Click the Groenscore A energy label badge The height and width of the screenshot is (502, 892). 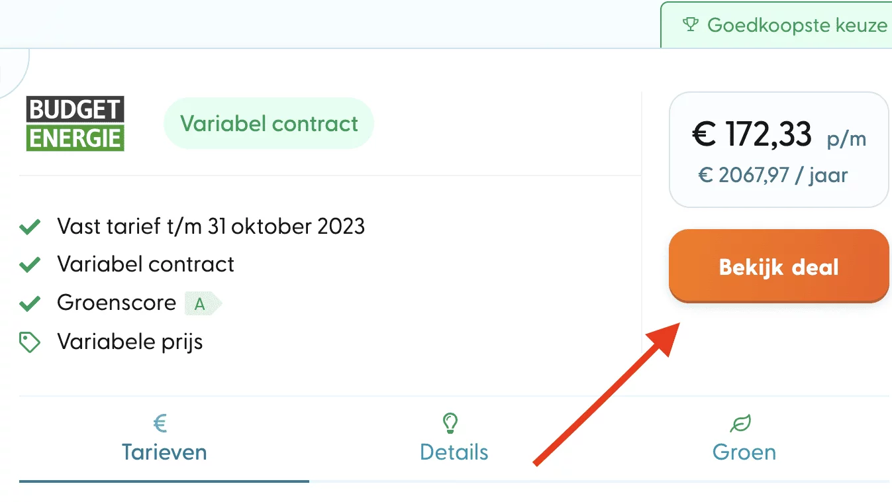[202, 303]
